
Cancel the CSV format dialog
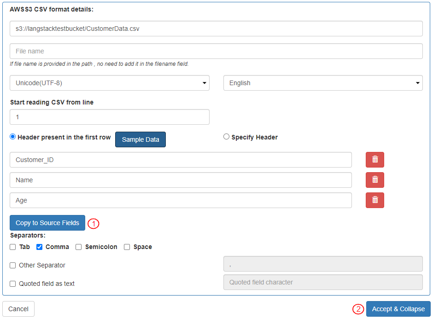tap(18, 309)
